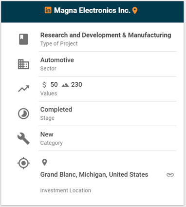Screen dimensions: 186x207
Task: Click the 50 investment value
Action: coord(54,85)
